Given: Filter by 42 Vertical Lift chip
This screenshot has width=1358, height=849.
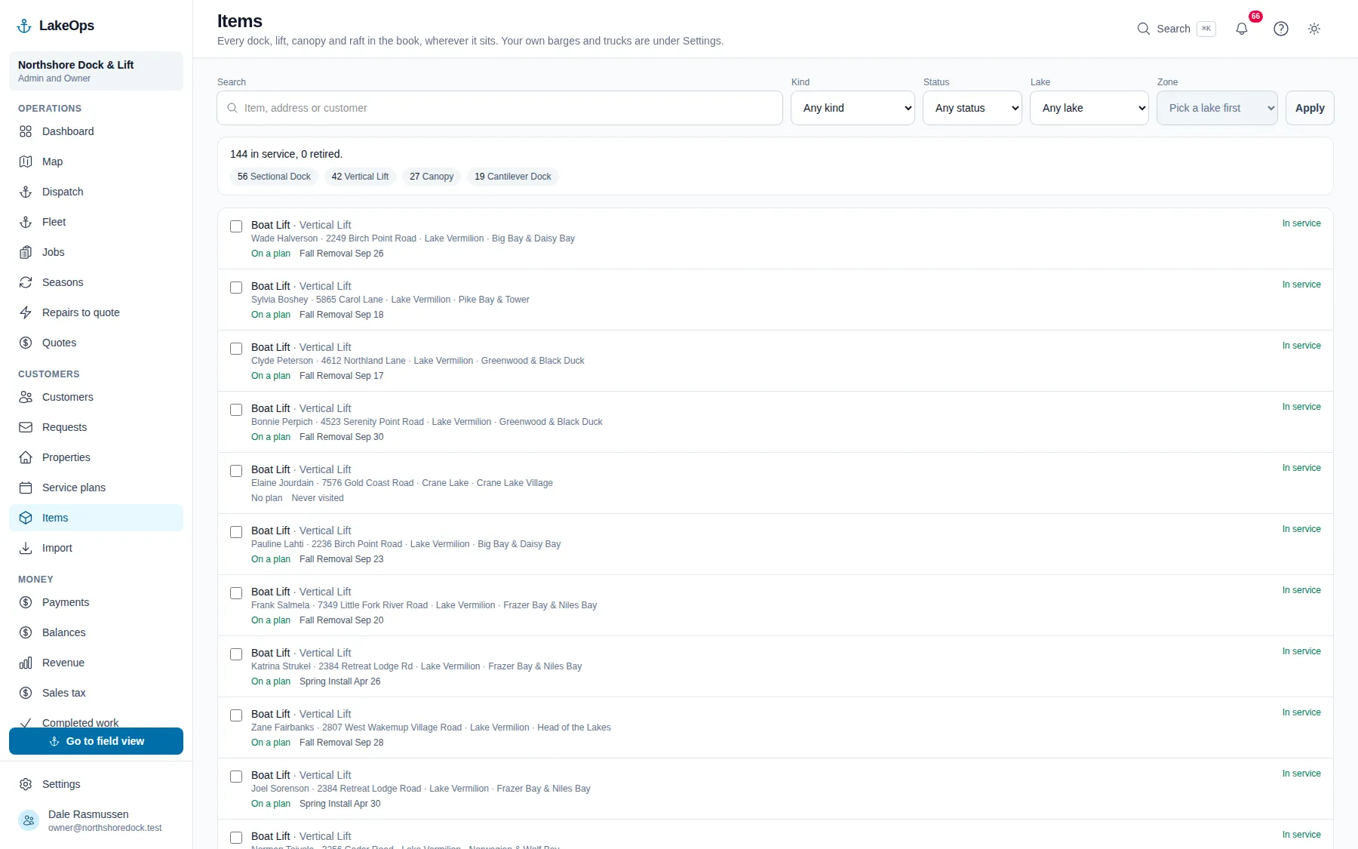Looking at the screenshot, I should point(360,177).
